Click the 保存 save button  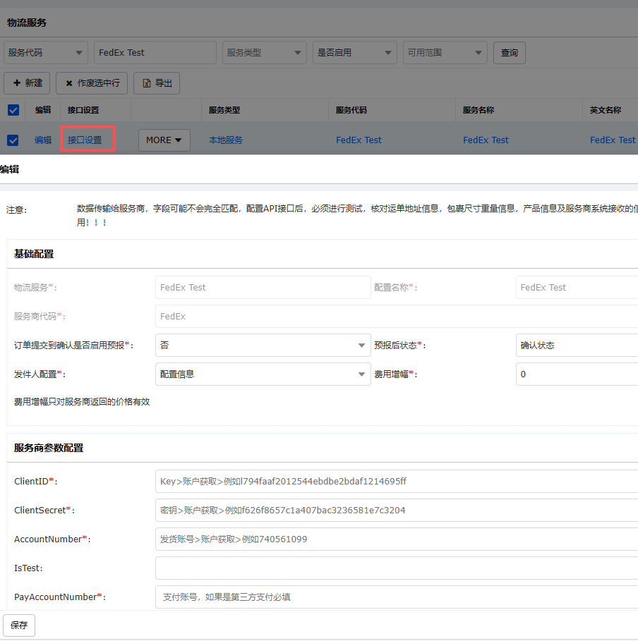[x=19, y=625]
